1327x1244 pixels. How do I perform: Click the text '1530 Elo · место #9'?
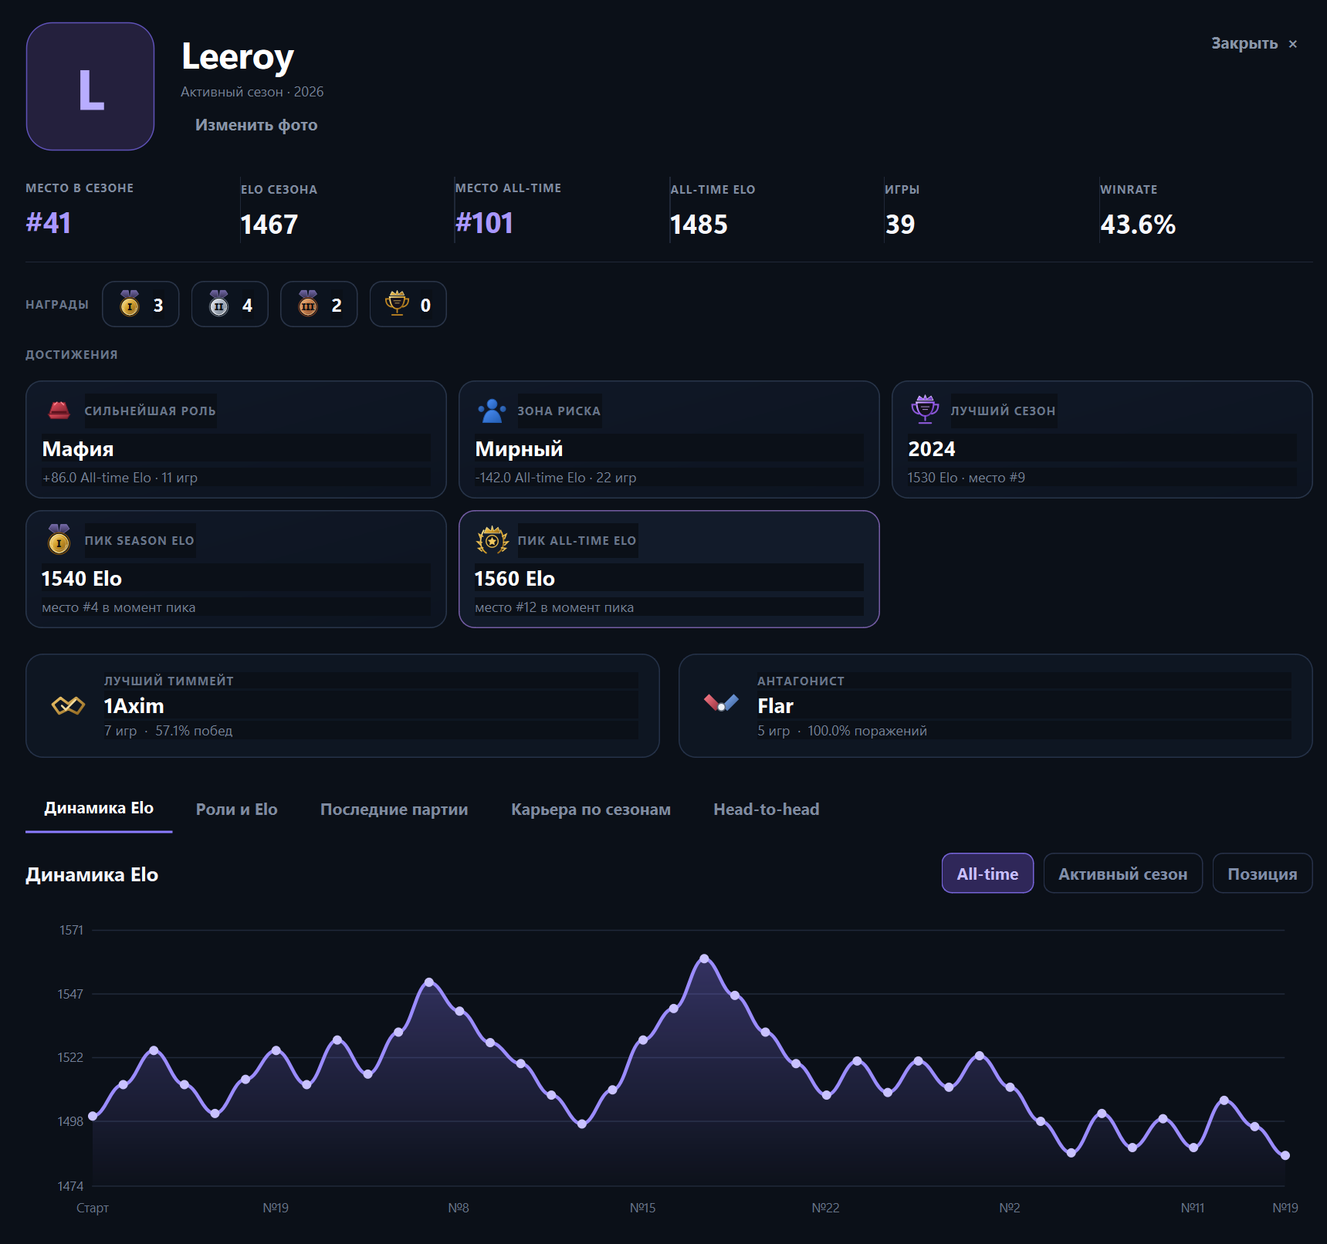[966, 478]
